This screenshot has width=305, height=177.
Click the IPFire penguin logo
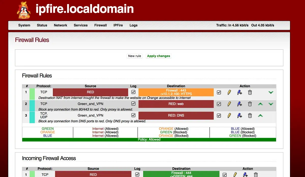pyautogui.click(x=24, y=10)
